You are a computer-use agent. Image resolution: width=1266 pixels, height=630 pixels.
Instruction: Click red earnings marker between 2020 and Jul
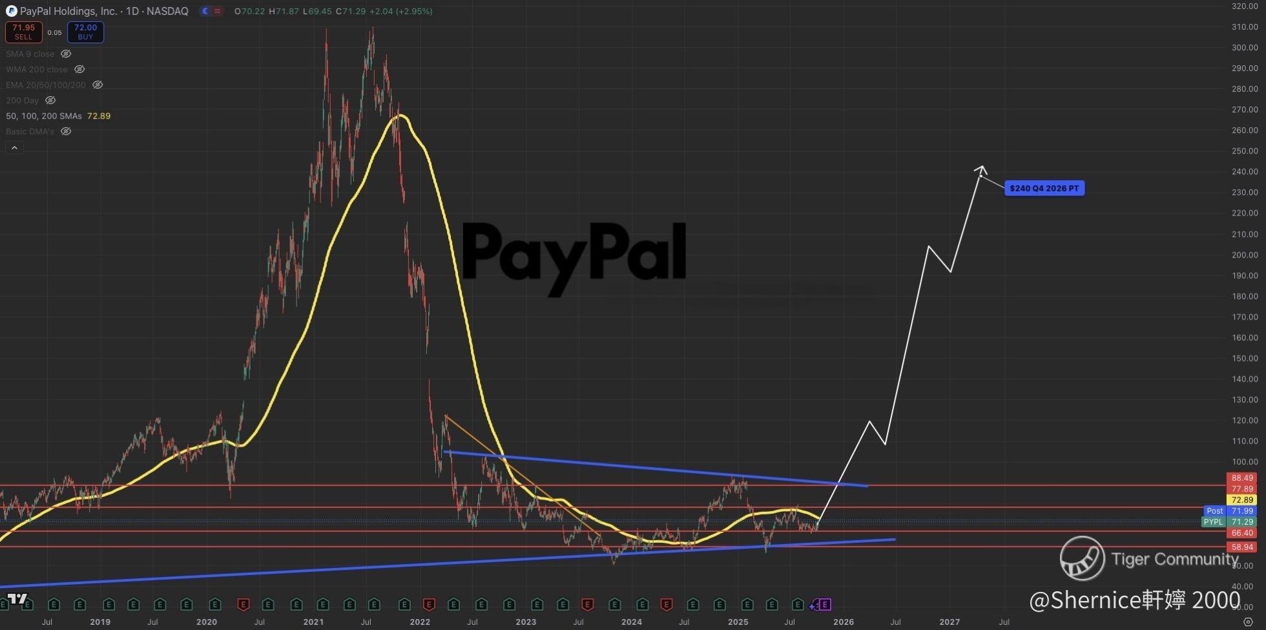pyautogui.click(x=244, y=605)
